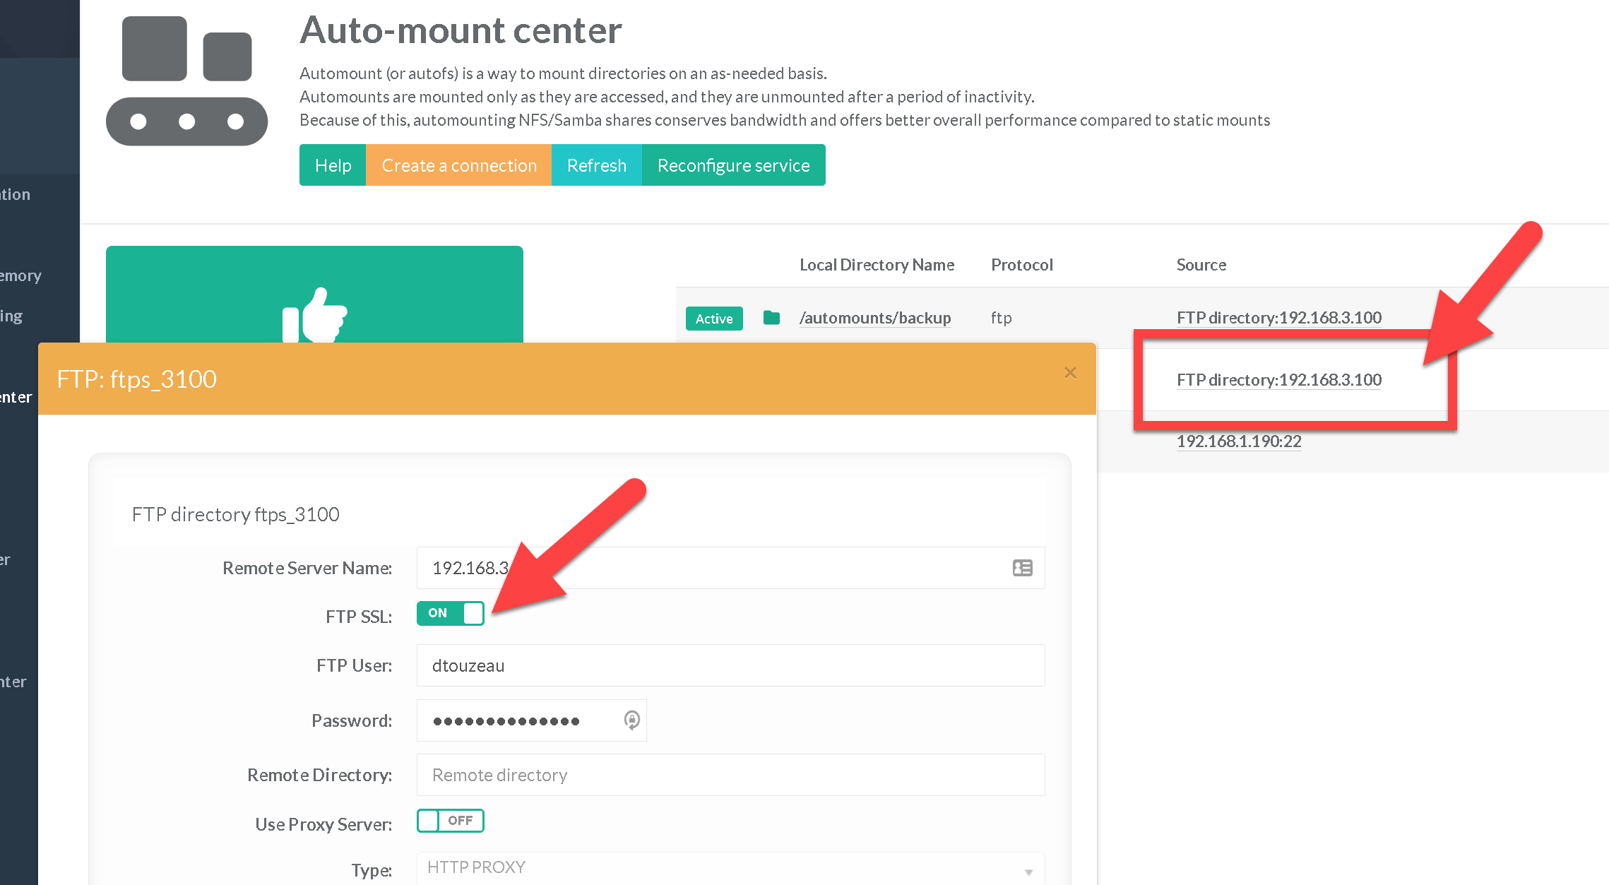
Task: Open the HTTP PROXY type dropdown
Action: [720, 868]
